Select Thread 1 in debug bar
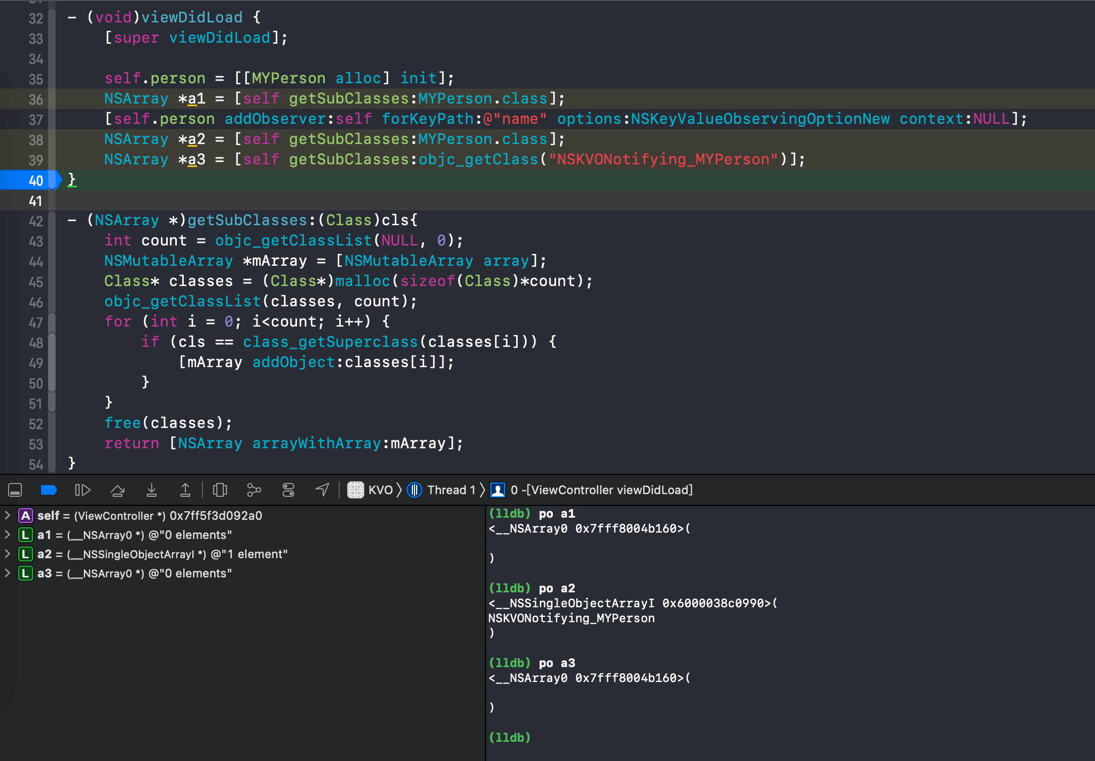The width and height of the screenshot is (1095, 761). pos(451,490)
